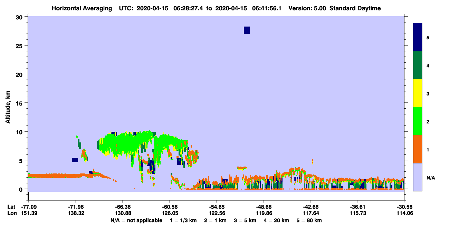Click the colorbar label 'N/A'

pos(431,178)
